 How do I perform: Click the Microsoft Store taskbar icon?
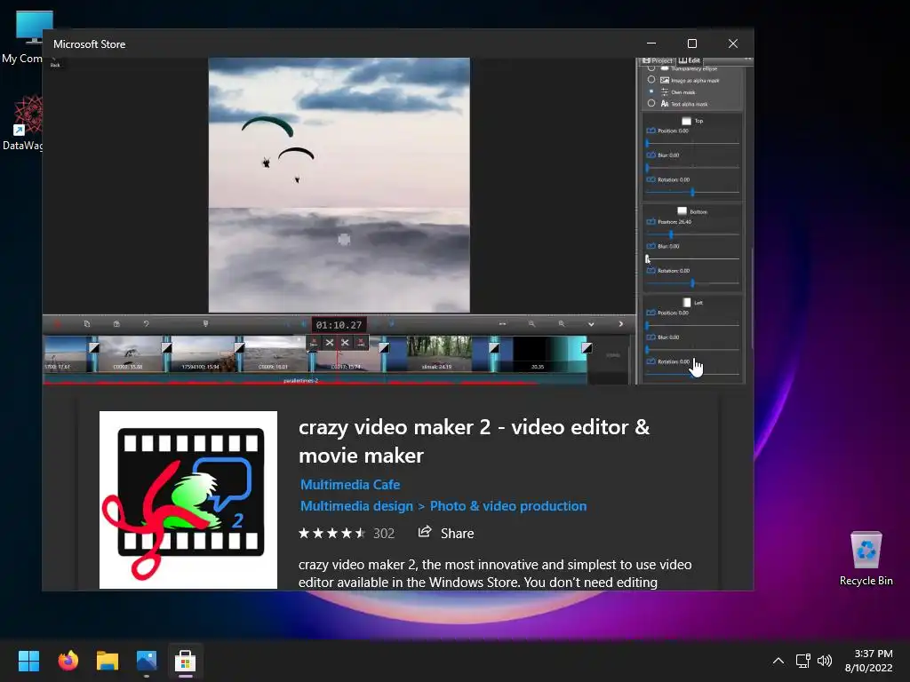[185, 661]
